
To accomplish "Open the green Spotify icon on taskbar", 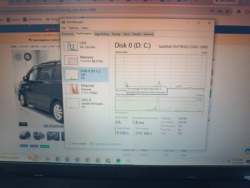I will [x=118, y=161].
